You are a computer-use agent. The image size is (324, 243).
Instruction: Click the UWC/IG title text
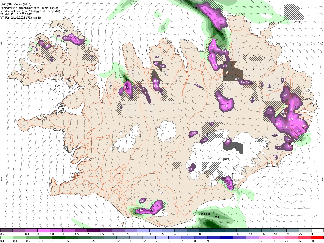(x=6, y=4)
